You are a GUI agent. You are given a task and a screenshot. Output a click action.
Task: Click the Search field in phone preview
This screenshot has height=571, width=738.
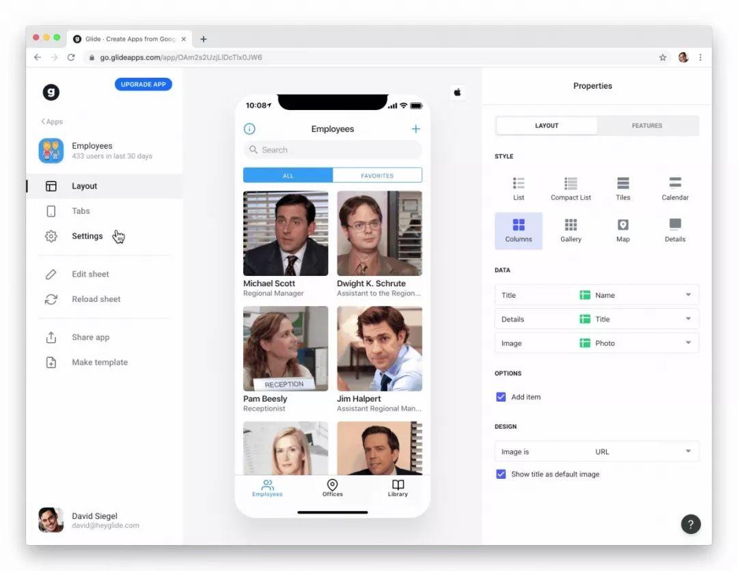332,150
